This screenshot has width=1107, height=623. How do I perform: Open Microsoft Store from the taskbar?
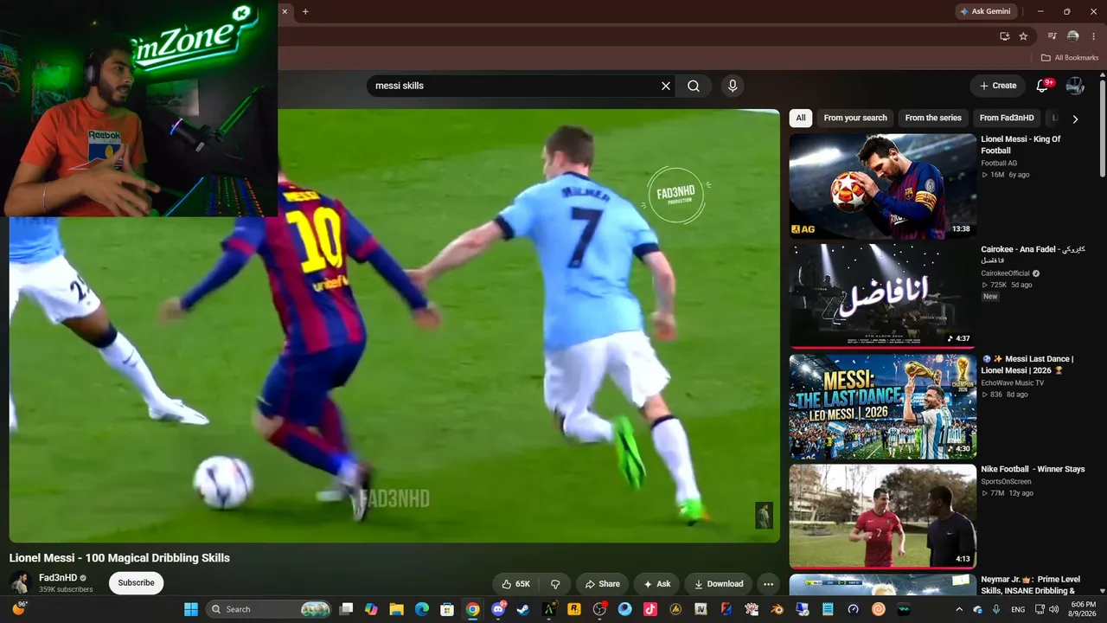[447, 609]
